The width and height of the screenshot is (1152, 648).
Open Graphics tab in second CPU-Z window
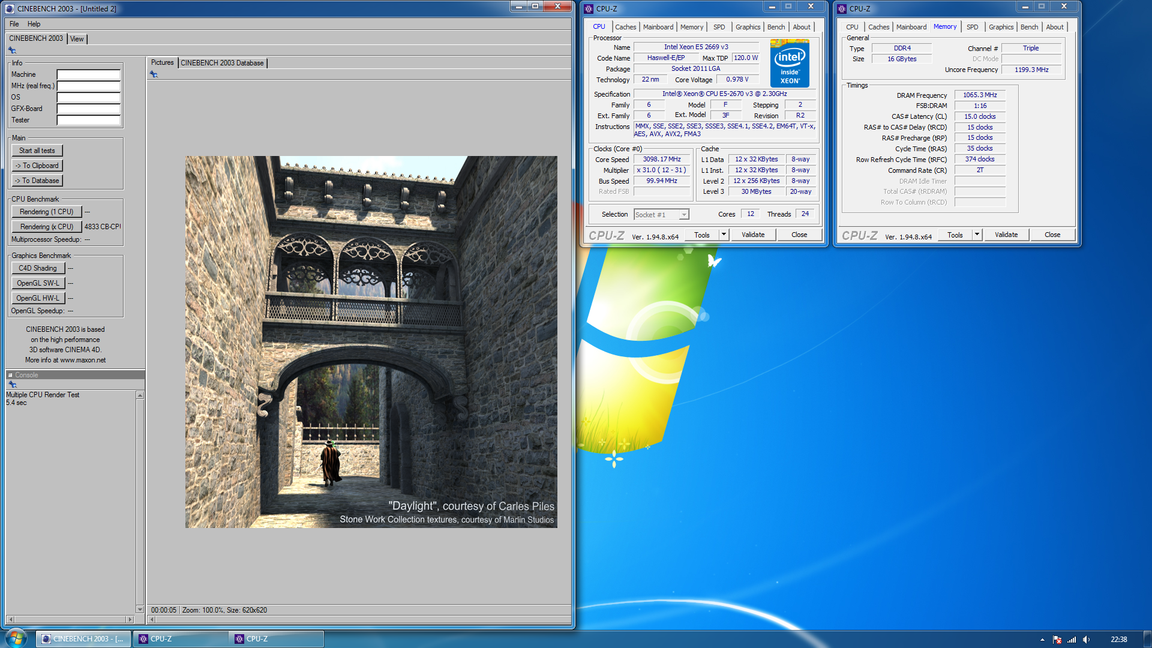click(1001, 27)
